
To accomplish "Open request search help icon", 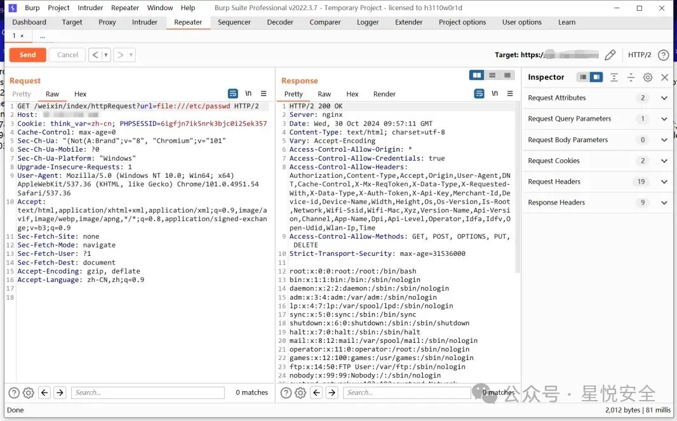I will tap(14, 392).
